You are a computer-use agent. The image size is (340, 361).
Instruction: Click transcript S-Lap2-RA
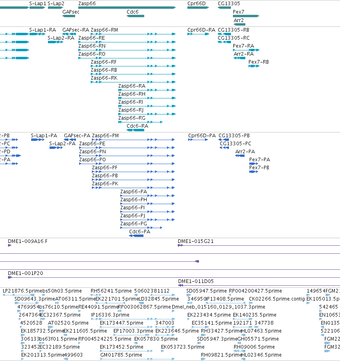tap(61, 38)
